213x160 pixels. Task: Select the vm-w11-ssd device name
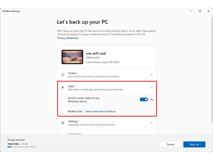coord(96,53)
